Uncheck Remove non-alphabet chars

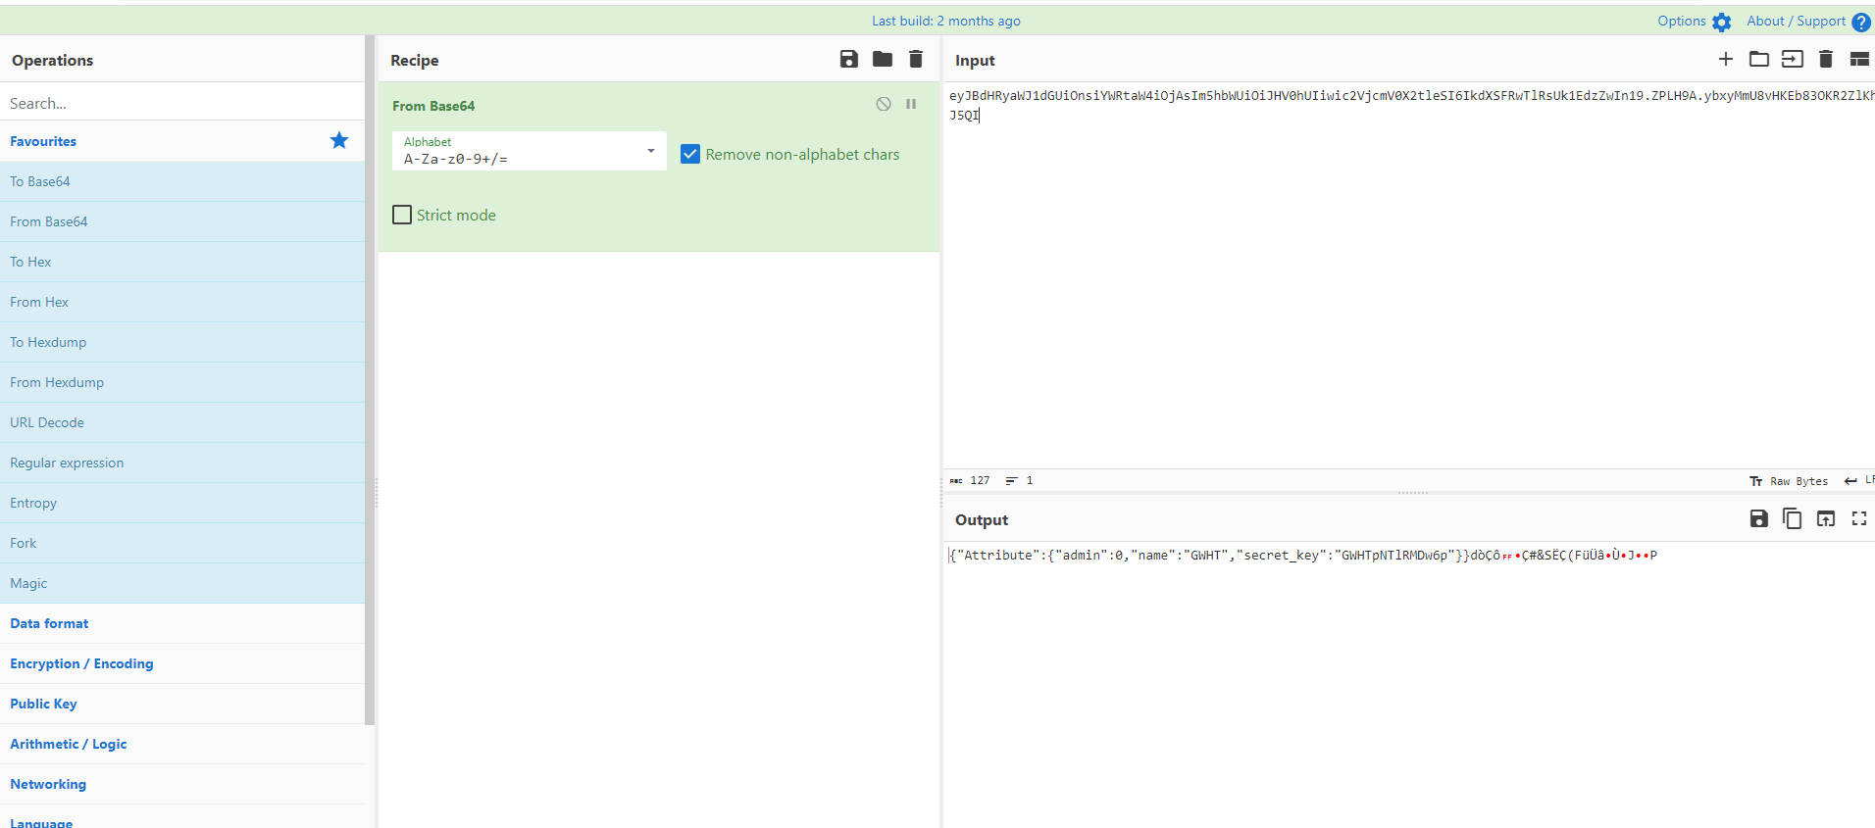click(x=690, y=155)
